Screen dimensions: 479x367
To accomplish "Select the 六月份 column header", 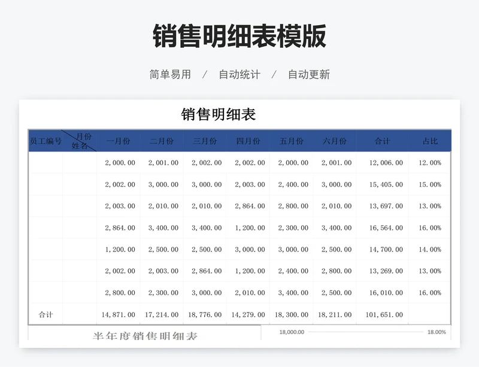I will 335,141.
